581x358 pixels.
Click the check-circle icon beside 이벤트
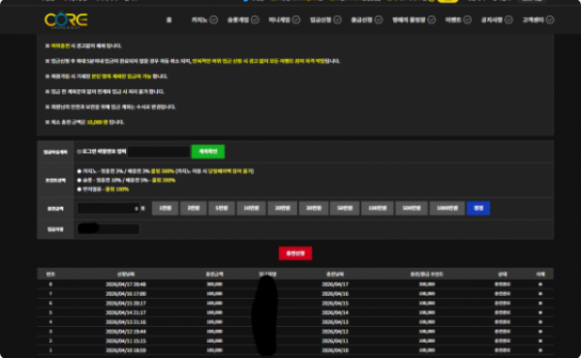[468, 19]
